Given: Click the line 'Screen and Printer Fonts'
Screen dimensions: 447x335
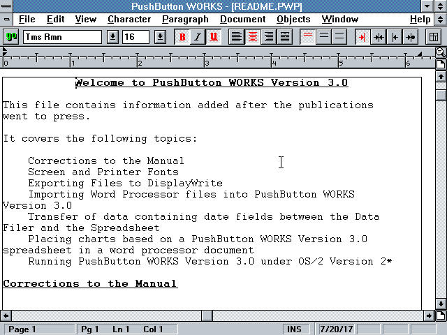Looking at the screenshot, I should point(103,172).
